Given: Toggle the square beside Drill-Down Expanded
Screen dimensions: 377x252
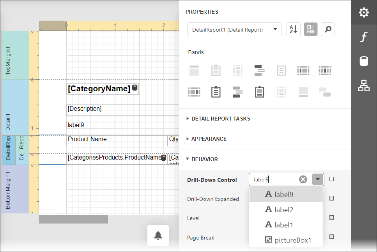Looking at the screenshot, I should click(332, 198).
